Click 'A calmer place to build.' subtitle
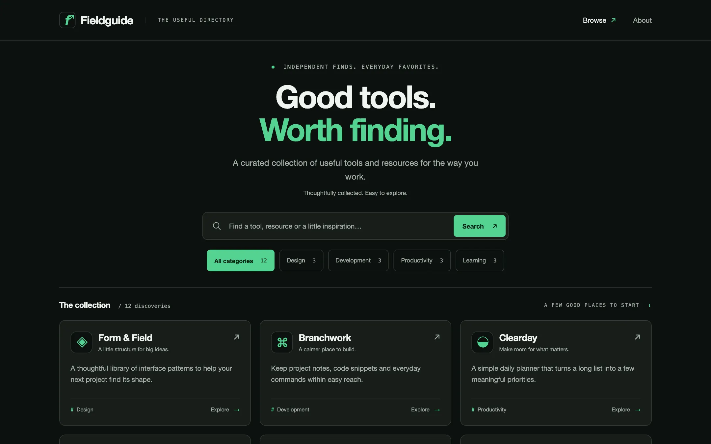 tap(327, 349)
